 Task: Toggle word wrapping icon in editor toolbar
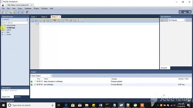82,21
